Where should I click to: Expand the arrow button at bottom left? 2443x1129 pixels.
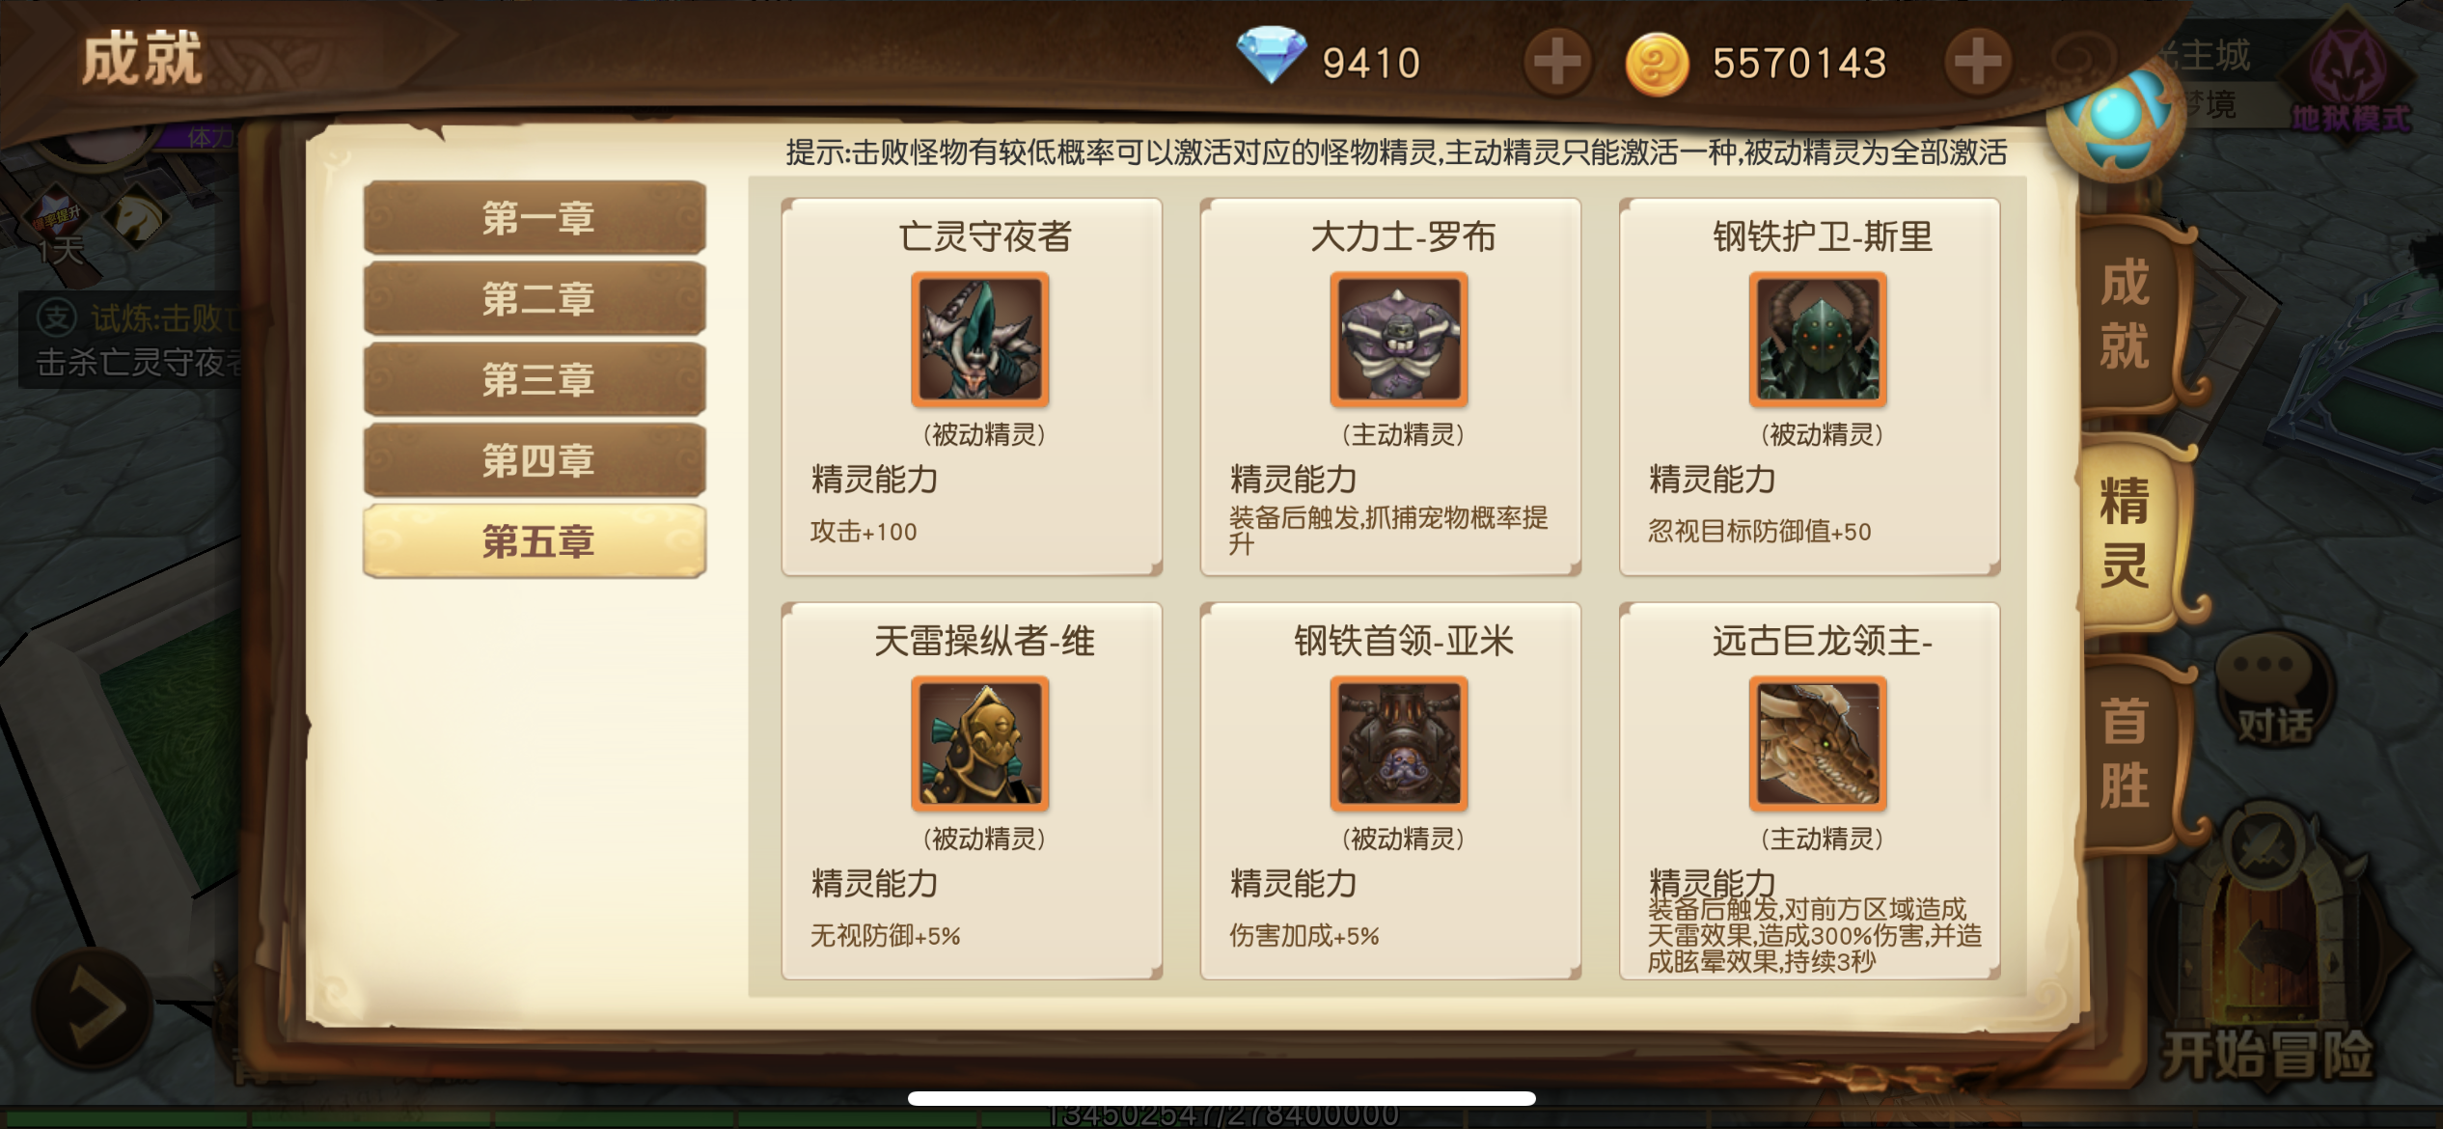point(93,1008)
